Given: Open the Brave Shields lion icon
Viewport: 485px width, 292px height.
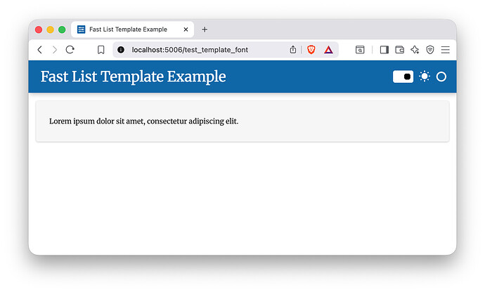Looking at the screenshot, I should click(x=311, y=50).
